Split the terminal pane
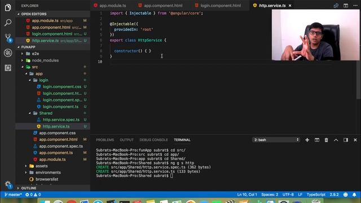This screenshot has width=361, height=203. pos(317,140)
